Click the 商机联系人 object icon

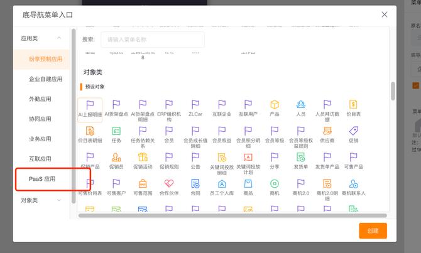[x=353, y=184]
